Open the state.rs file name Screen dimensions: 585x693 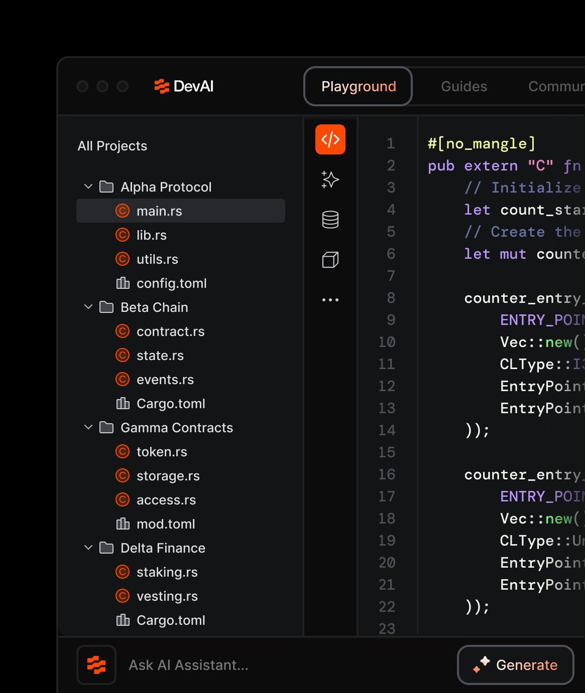(x=160, y=356)
